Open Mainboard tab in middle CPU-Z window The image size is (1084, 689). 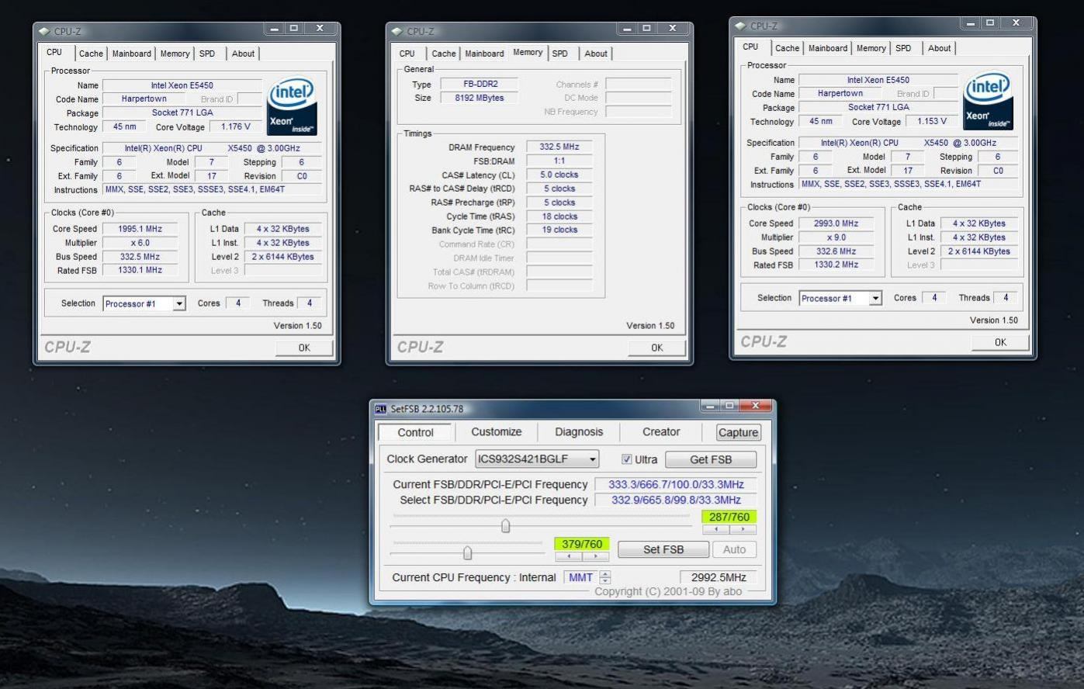coord(485,54)
